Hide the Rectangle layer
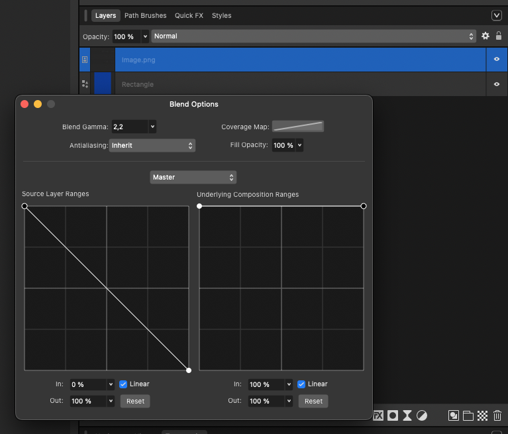The image size is (508, 434). [x=497, y=84]
